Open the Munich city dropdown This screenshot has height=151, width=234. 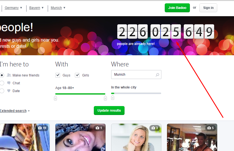click(58, 8)
